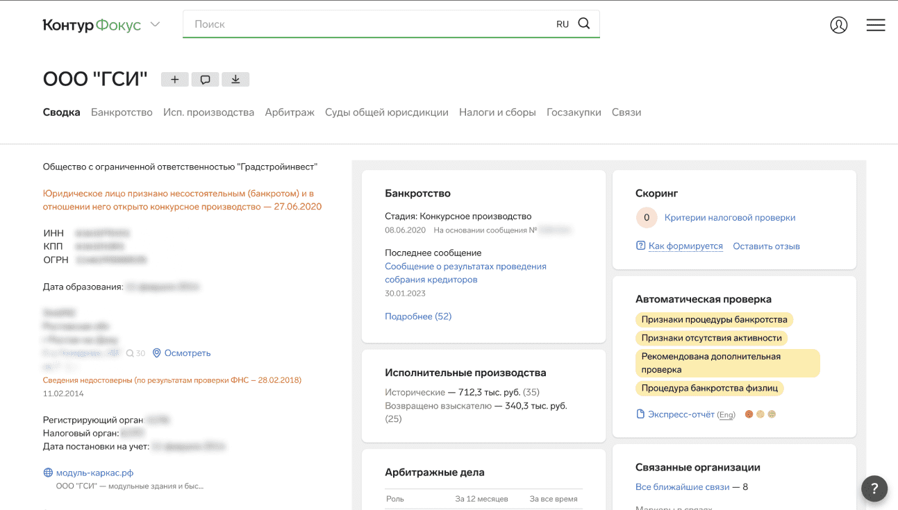Viewport: 898px width, 510px height.
Task: Click the Контур Фокус logo
Action: coord(92,25)
